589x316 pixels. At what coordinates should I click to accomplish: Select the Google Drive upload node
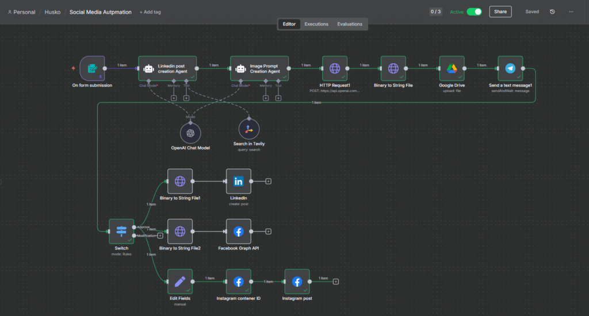452,68
